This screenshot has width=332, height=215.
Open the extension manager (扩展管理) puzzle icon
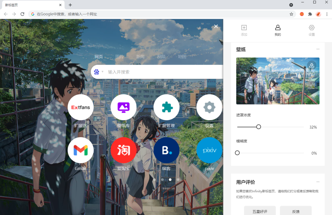[166, 107]
